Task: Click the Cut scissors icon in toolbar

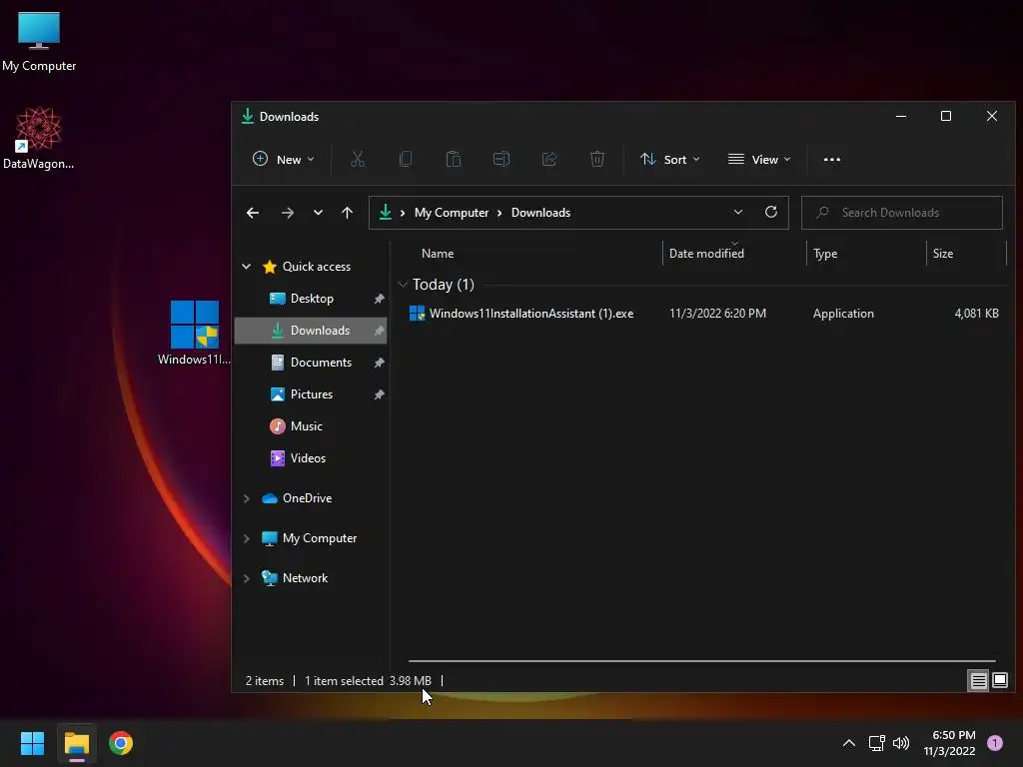Action: click(358, 159)
